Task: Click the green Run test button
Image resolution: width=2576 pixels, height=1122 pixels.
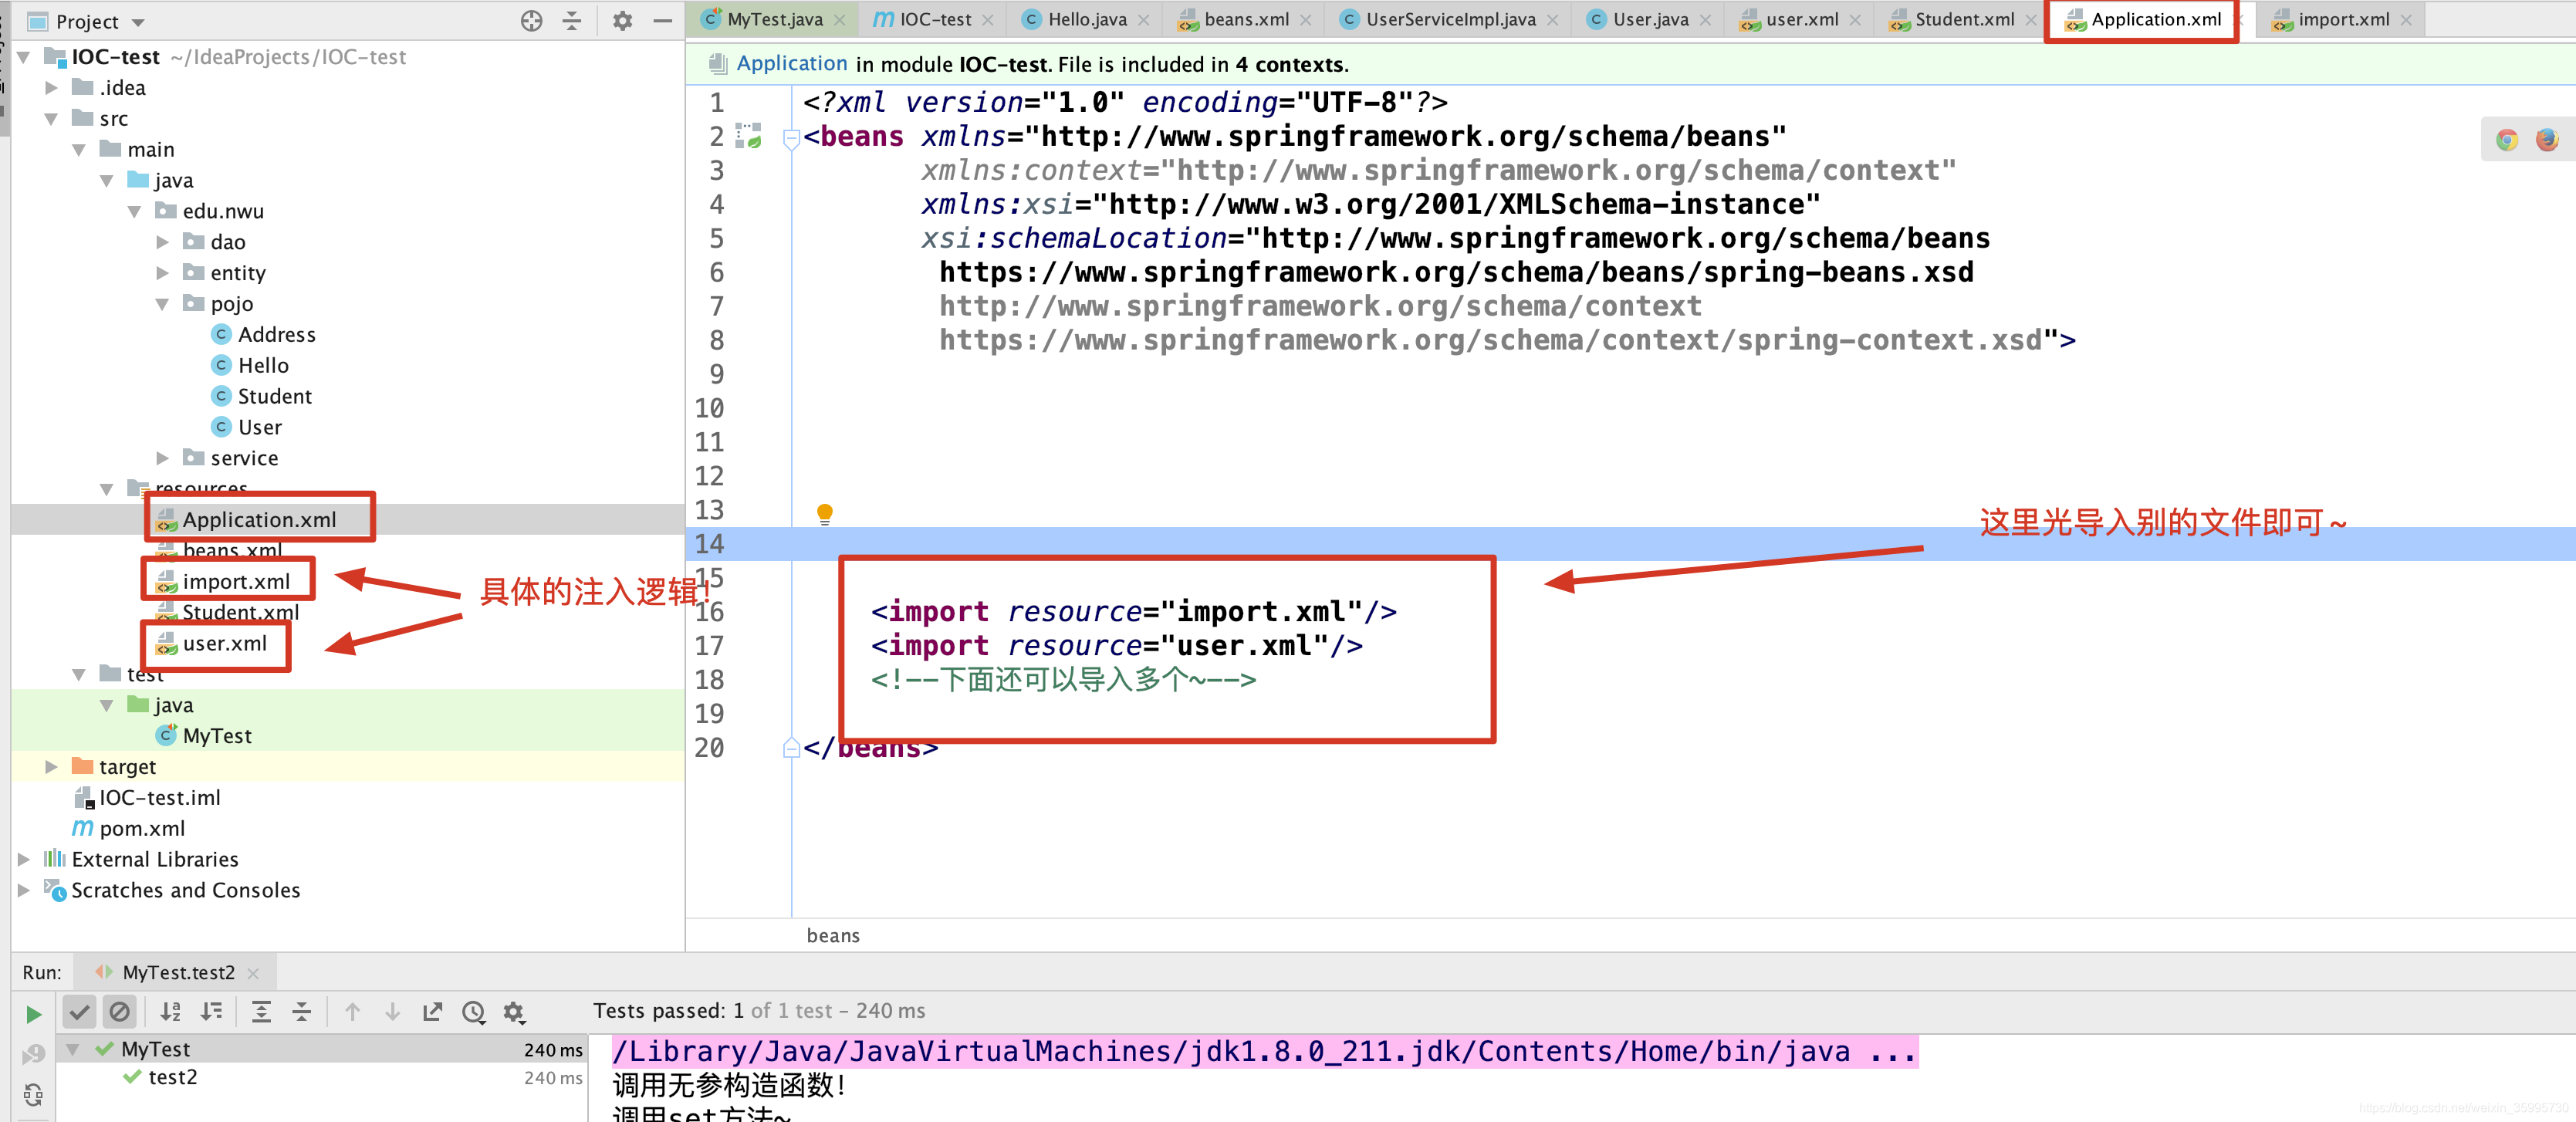Action: [x=33, y=1014]
